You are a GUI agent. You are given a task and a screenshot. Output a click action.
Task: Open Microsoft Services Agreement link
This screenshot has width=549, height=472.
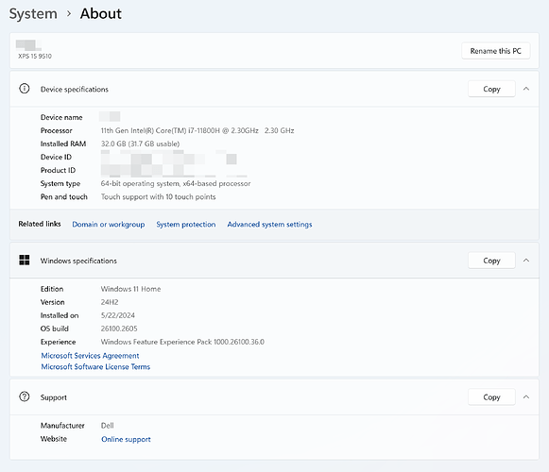point(90,356)
